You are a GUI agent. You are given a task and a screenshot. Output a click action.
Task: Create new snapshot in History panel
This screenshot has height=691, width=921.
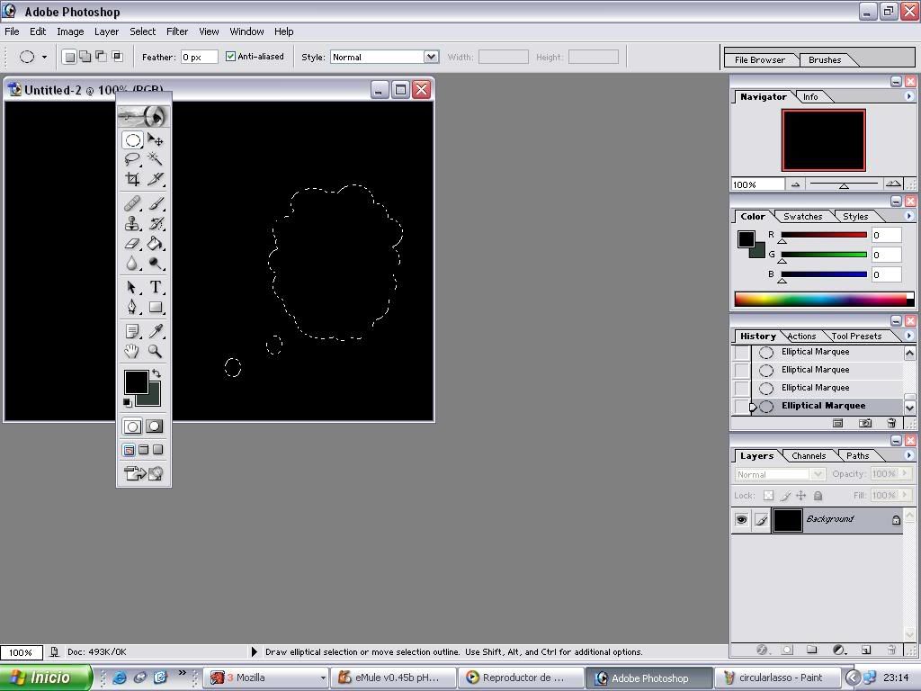pos(864,423)
